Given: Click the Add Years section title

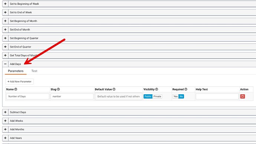Looking at the screenshot, I should [x=16, y=138].
